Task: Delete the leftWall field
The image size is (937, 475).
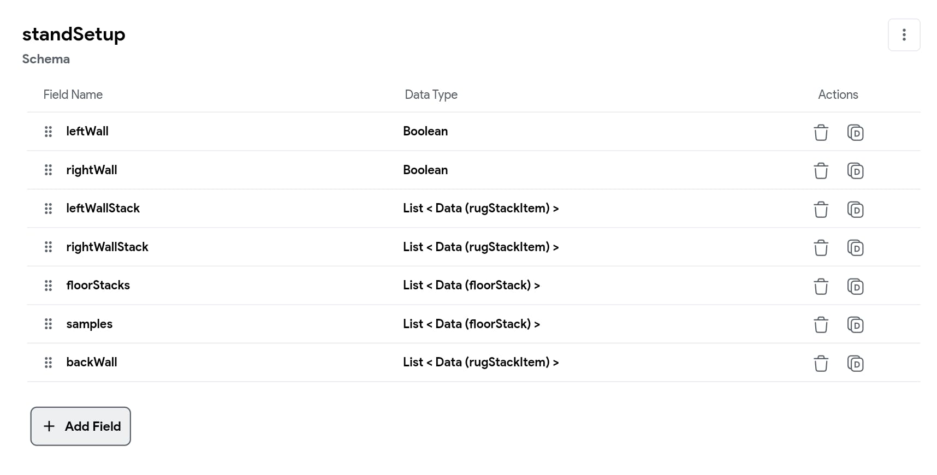Action: click(821, 133)
